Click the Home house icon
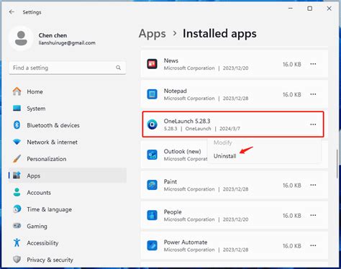Image resolution: width=341 pixels, height=269 pixels. [17, 91]
